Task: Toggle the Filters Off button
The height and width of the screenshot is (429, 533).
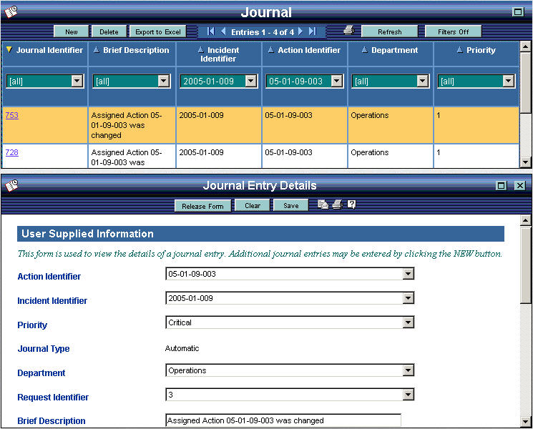Action: [454, 31]
